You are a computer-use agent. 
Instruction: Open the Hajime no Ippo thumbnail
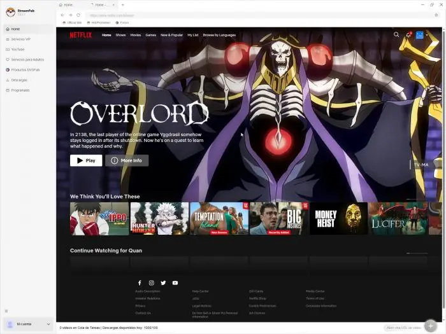[99, 218]
